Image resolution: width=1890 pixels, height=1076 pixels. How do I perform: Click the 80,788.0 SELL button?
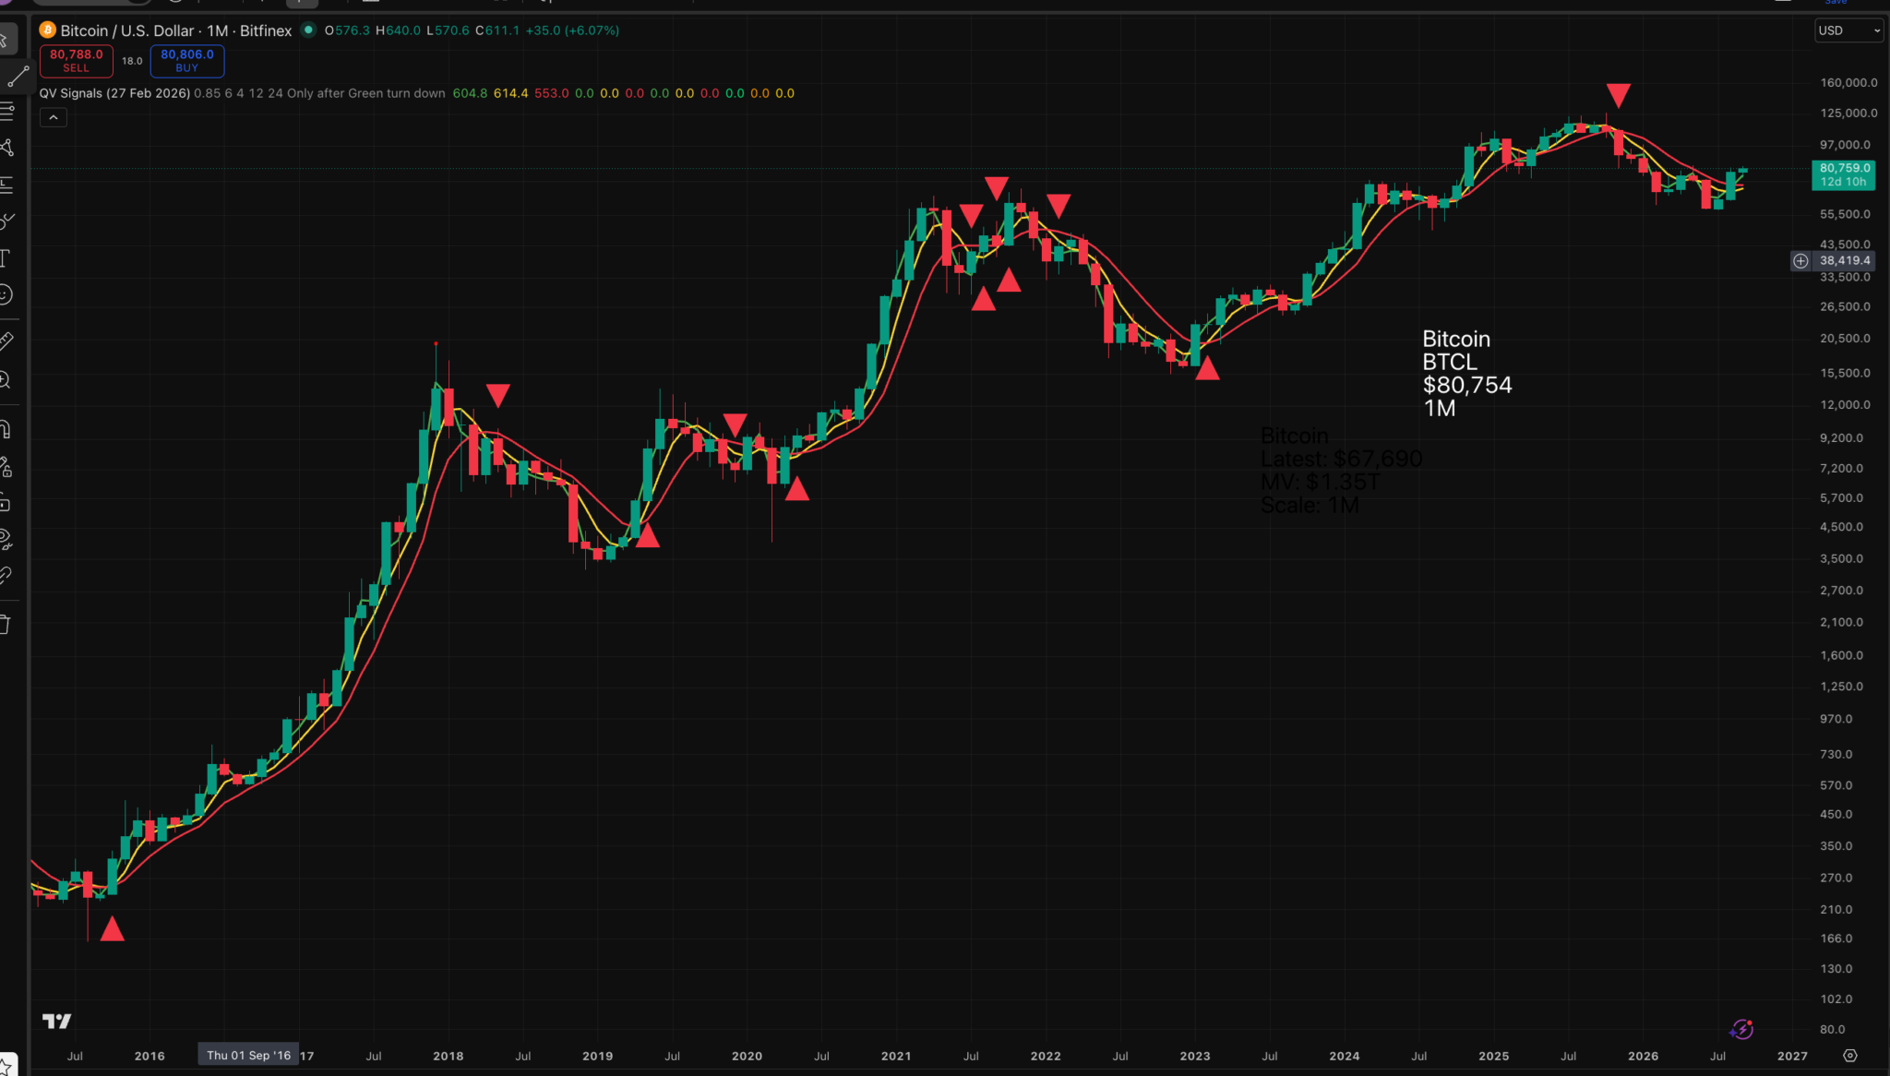(77, 61)
